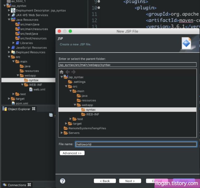Collapse main folder in dialog tree
The height and width of the screenshot is (188, 200).
tap(70, 91)
